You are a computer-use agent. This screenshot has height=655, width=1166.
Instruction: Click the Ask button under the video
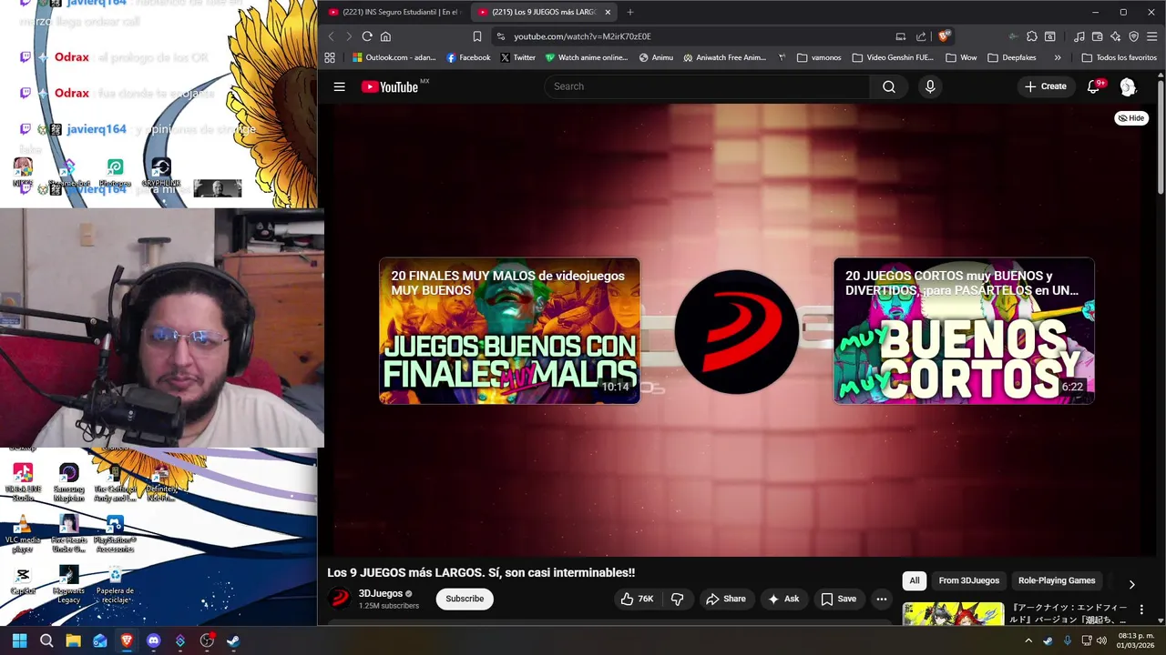[x=783, y=599]
